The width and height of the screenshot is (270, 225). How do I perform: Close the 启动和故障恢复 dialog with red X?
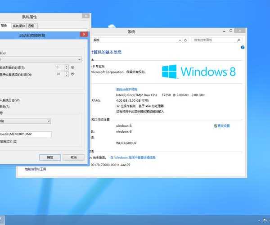click(84, 35)
